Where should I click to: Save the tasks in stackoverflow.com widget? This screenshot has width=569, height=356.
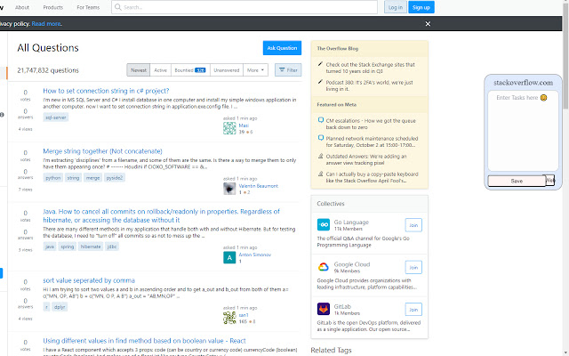click(517, 181)
